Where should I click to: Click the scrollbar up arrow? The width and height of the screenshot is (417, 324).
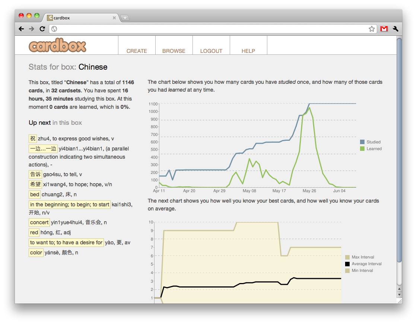point(399,289)
